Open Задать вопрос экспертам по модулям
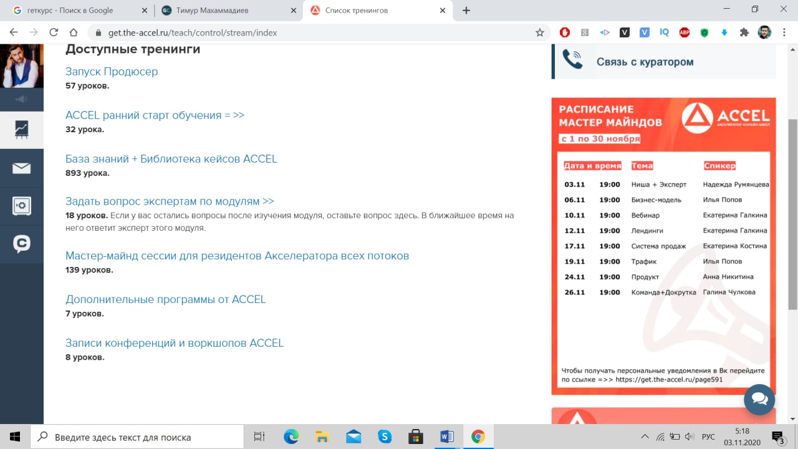Screen dimensions: 798x449 [x=170, y=201]
